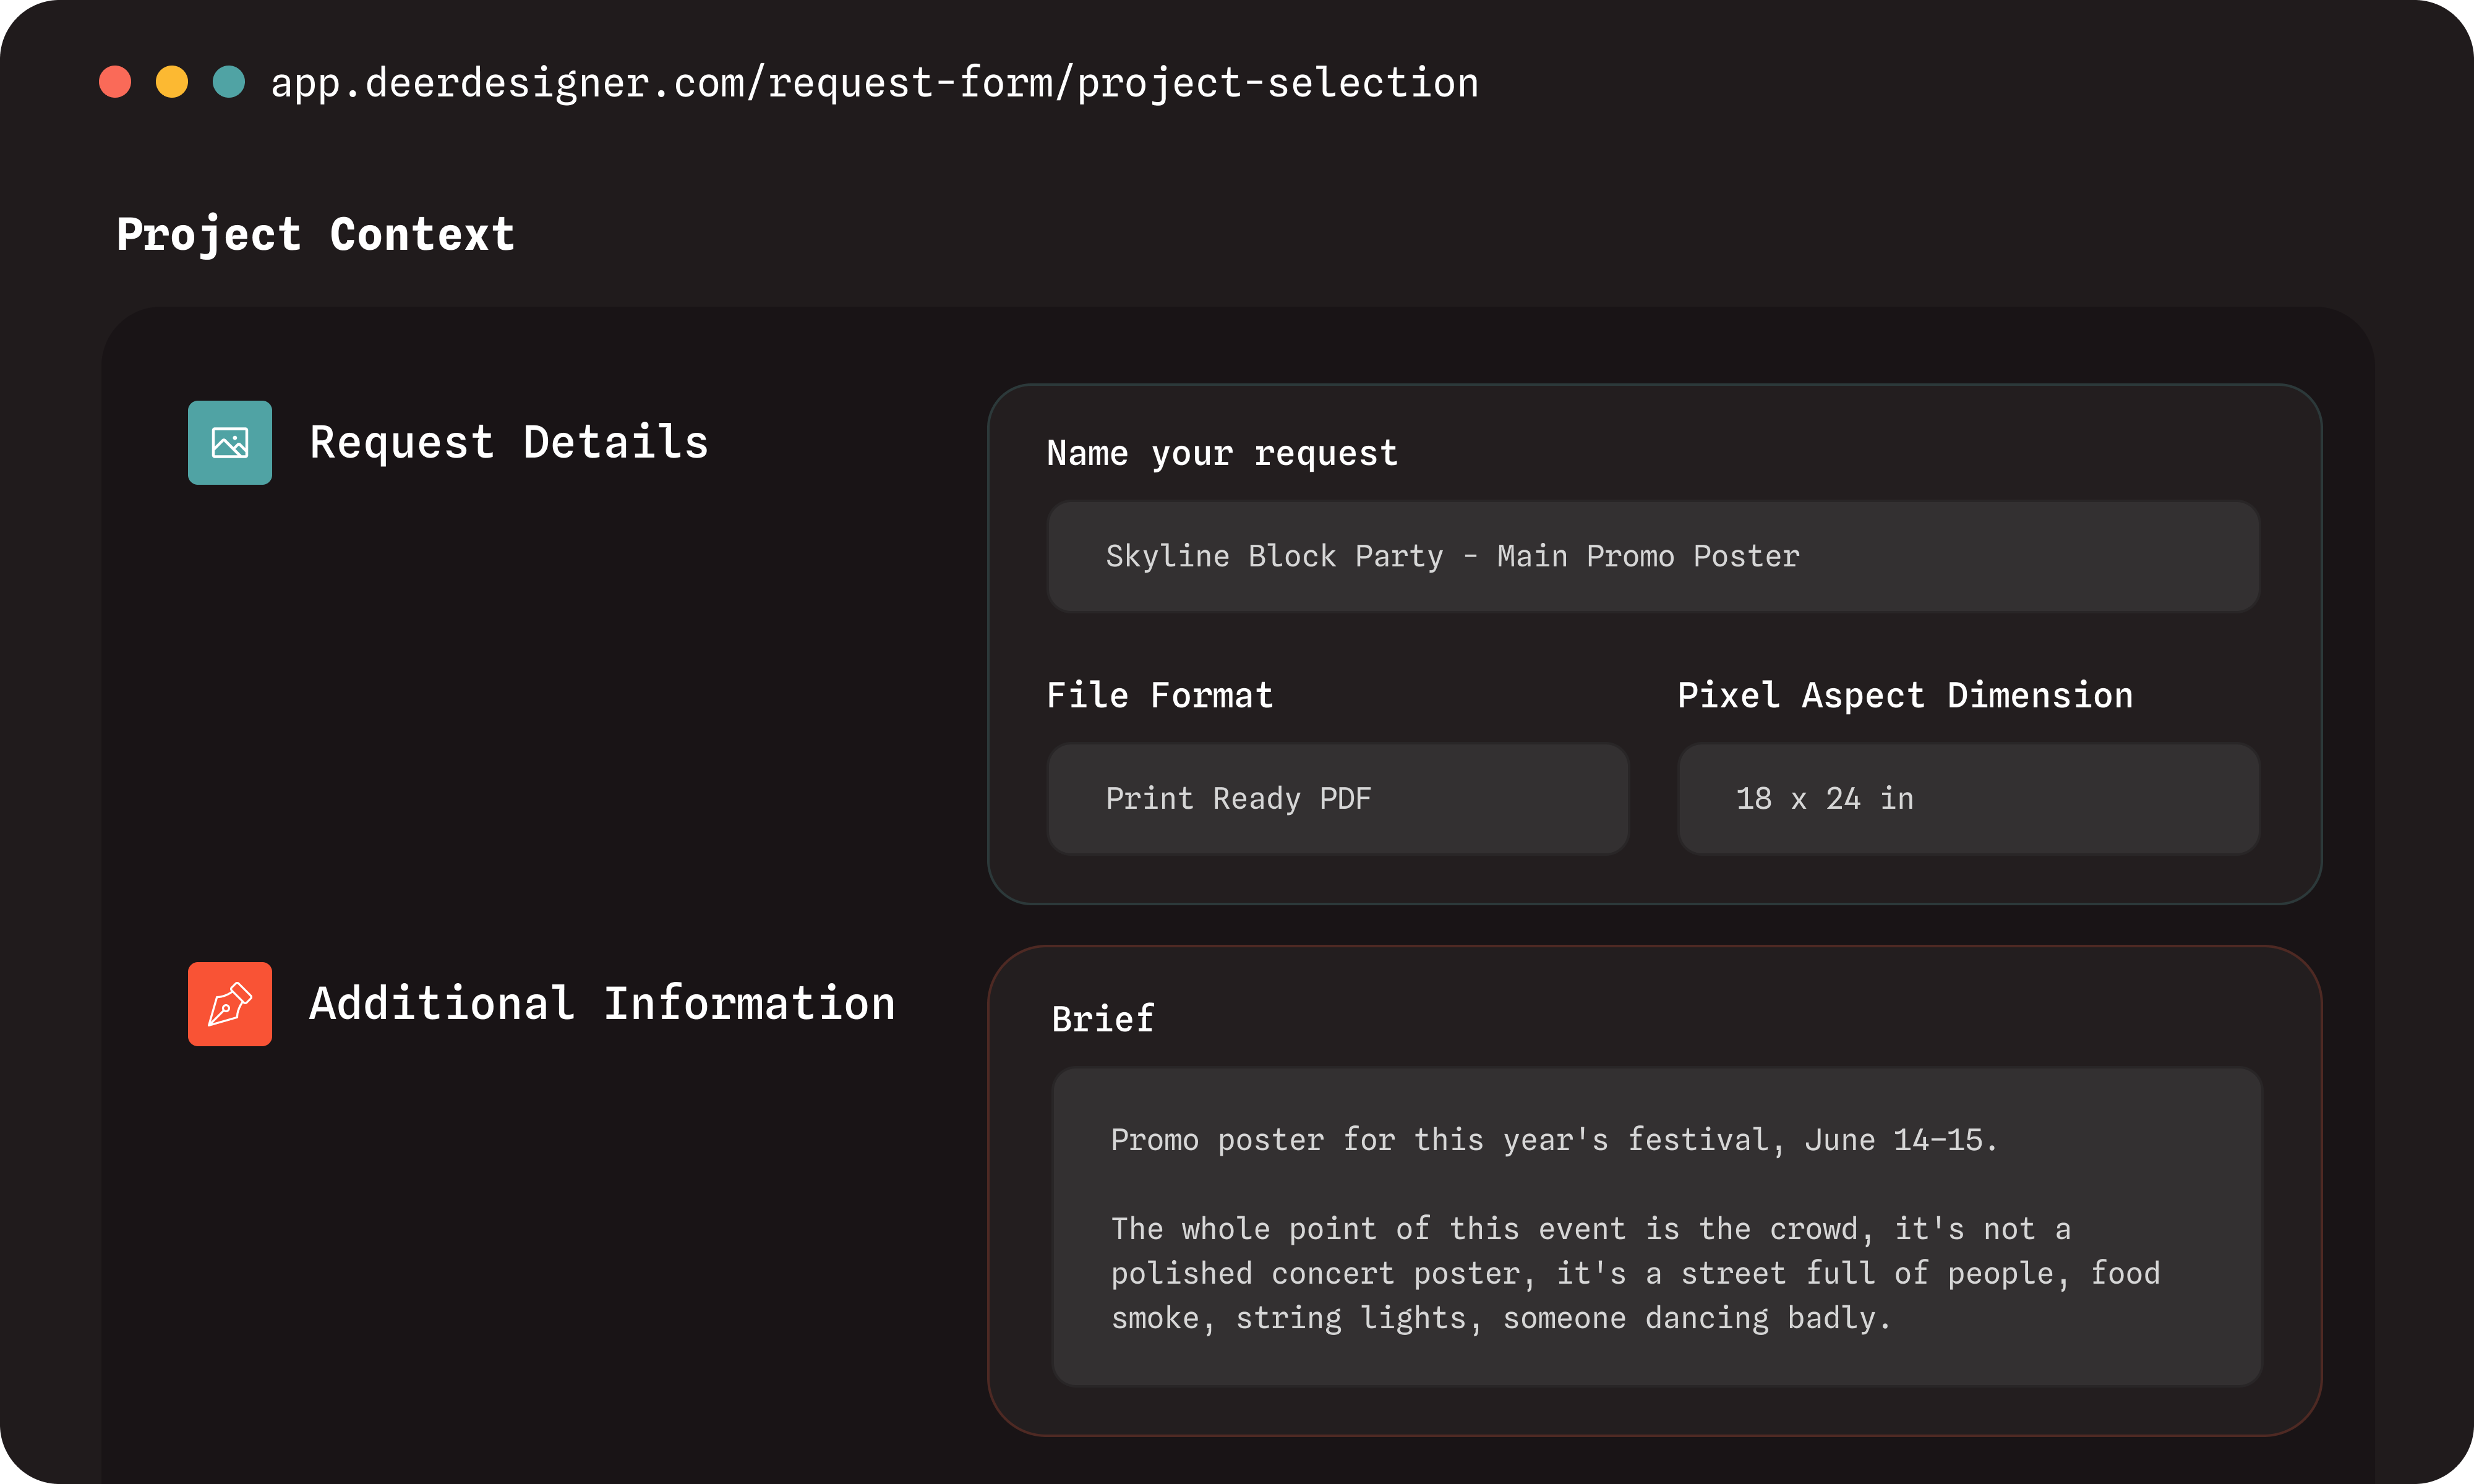Click the File Format label

click(1160, 695)
